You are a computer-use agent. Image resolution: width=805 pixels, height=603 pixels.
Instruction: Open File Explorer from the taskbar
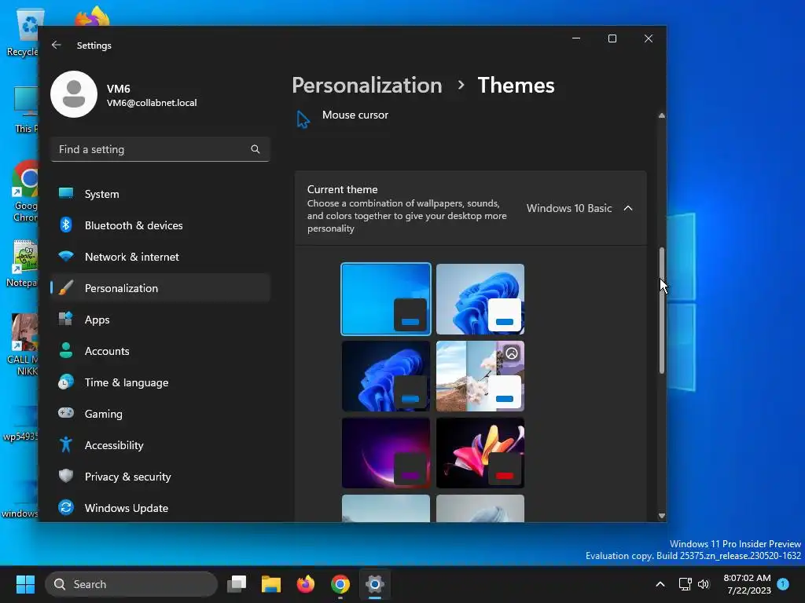(x=271, y=584)
